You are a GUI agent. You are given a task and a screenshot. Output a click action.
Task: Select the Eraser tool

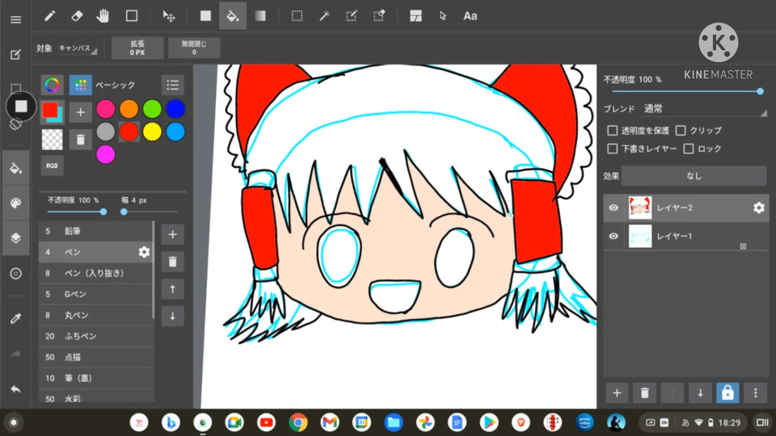click(77, 16)
